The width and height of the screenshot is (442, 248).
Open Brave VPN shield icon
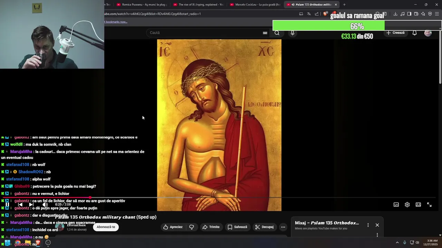point(430,14)
